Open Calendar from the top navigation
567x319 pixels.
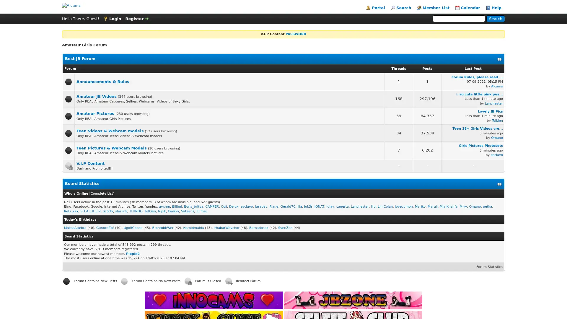(470, 8)
